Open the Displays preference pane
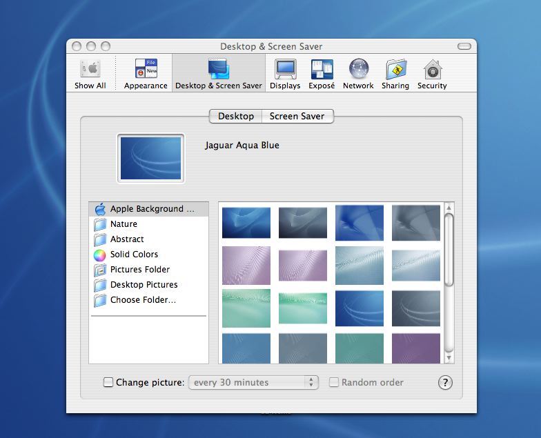 285,74
